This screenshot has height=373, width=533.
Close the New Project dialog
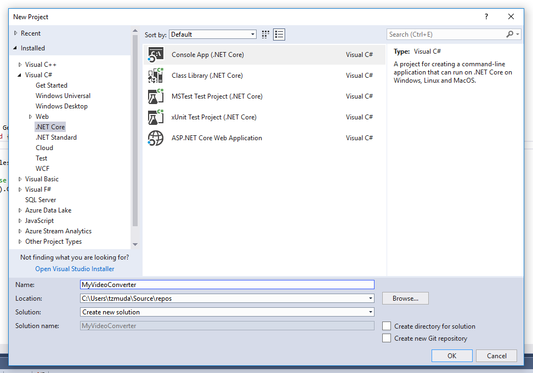point(511,16)
